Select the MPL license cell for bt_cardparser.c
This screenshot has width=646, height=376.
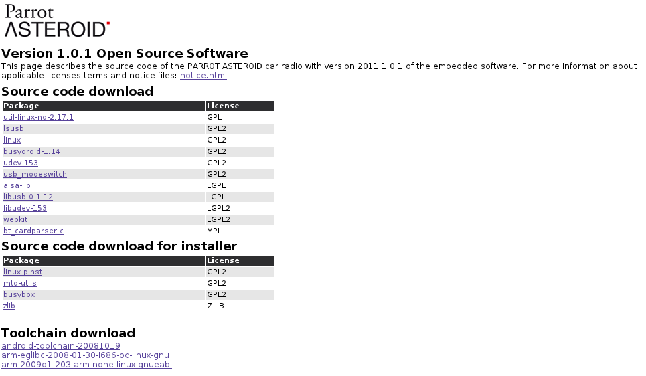(240, 231)
